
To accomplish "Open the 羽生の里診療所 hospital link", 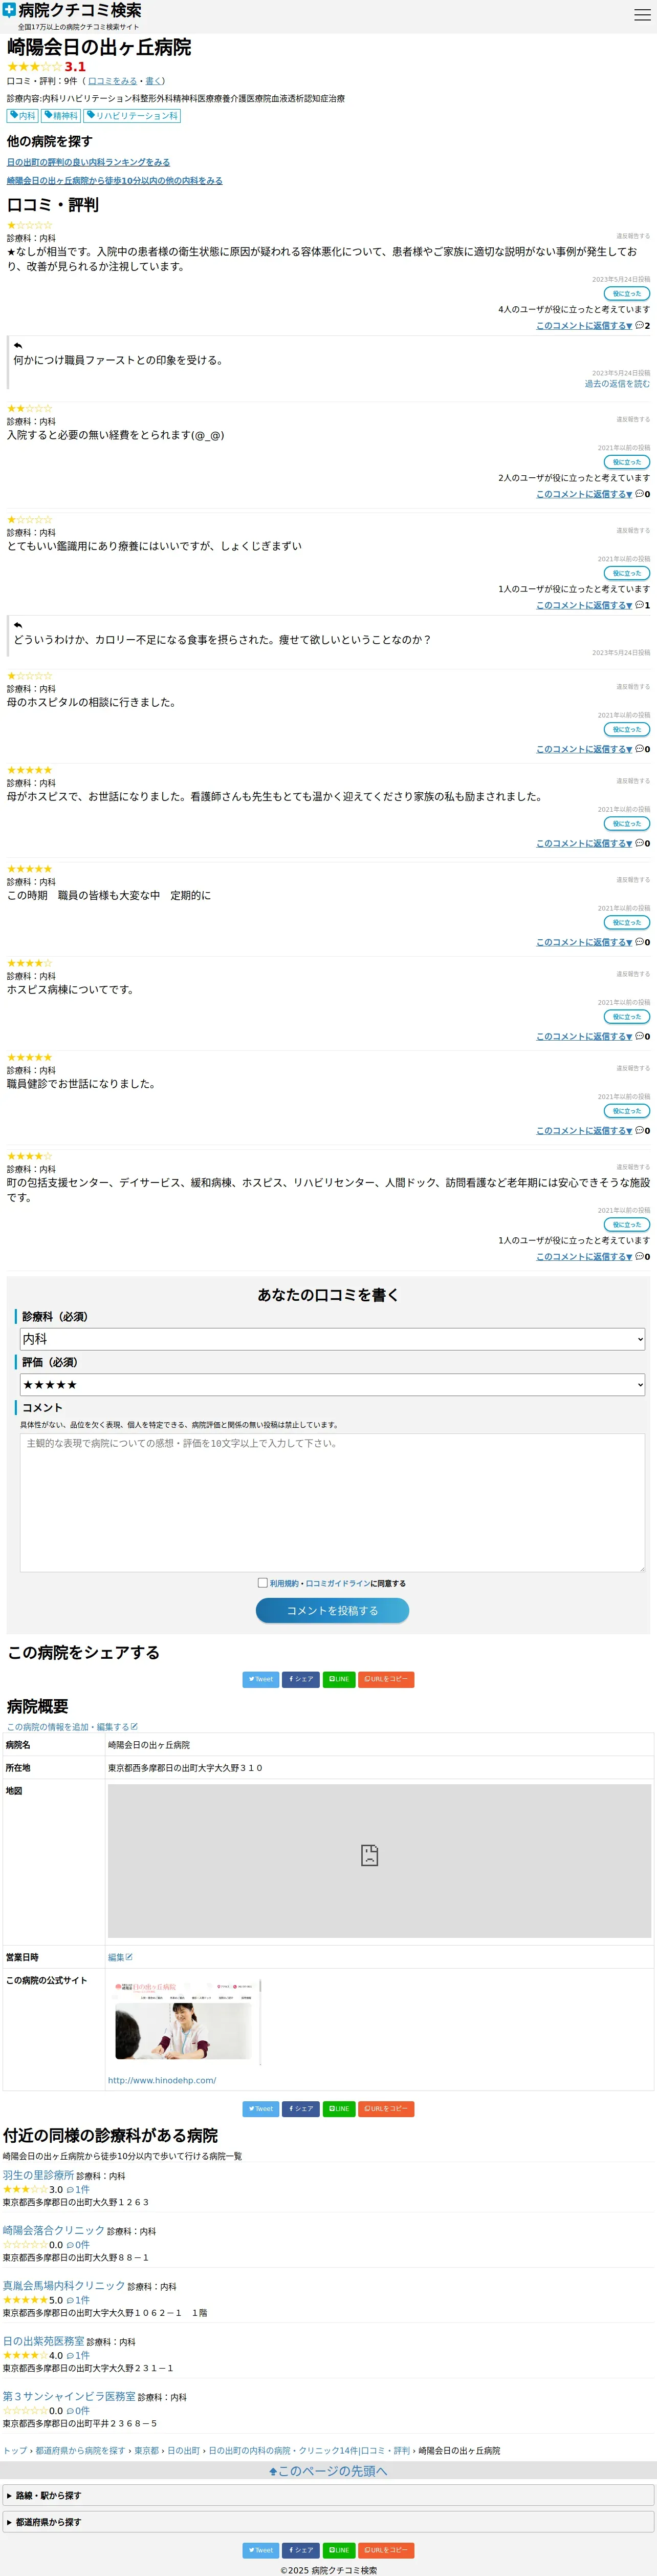I will click(x=38, y=2175).
